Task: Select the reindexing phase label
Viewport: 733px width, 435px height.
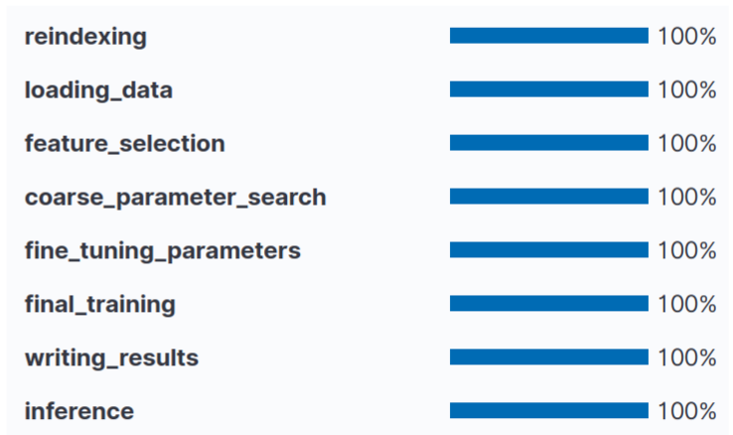Action: point(85,37)
